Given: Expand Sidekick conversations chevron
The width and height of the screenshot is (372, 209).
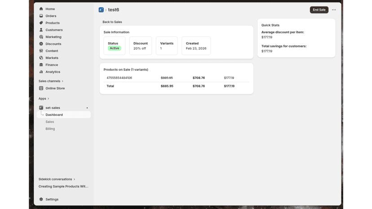Looking at the screenshot, I should (x=74, y=179).
